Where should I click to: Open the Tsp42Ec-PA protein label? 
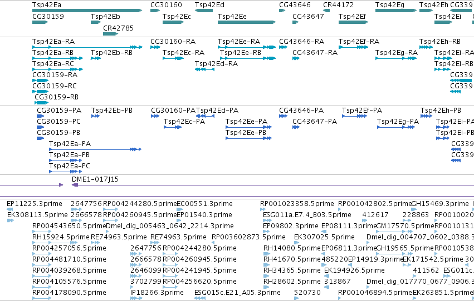[184, 122]
